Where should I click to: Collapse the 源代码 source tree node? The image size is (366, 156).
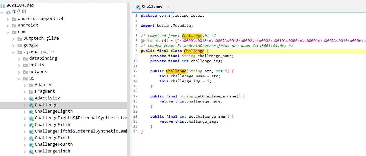2,12
